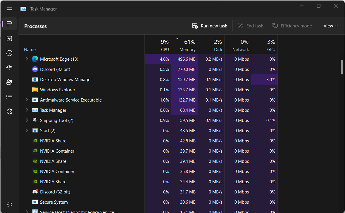Image resolution: width=345 pixels, height=213 pixels.
Task: Select the Secure System process name
Action: coord(54,202)
